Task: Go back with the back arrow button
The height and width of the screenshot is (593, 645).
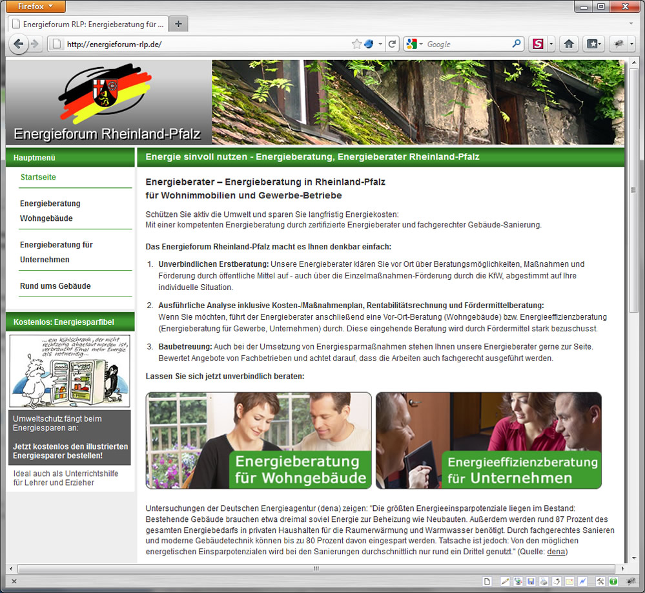Action: click(x=18, y=44)
